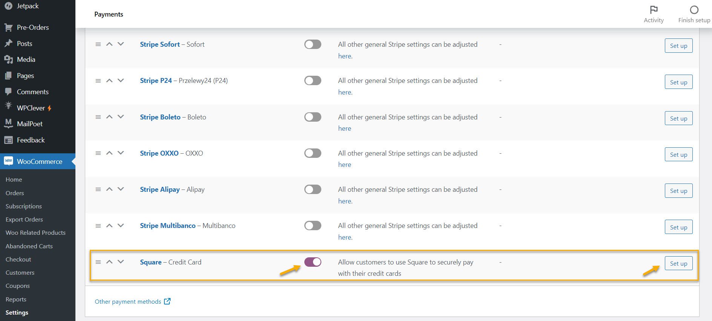The height and width of the screenshot is (321, 712).
Task: Grab the Stripe Alipay drag handle
Action: pyautogui.click(x=98, y=189)
